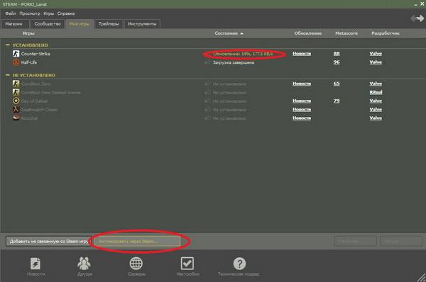Open the Новости link for Ricochet
The height and width of the screenshot is (282, 426).
click(302, 118)
